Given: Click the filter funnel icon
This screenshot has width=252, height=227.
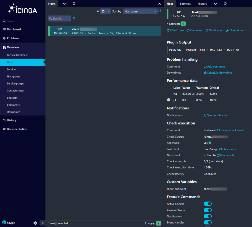Looking at the screenshot, I should [74, 18].
